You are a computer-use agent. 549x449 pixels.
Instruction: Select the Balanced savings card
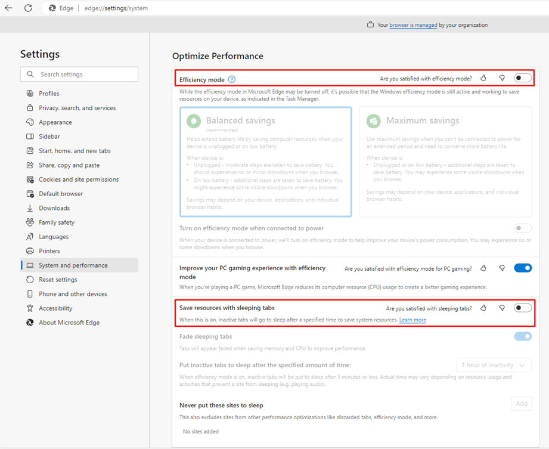(x=266, y=162)
